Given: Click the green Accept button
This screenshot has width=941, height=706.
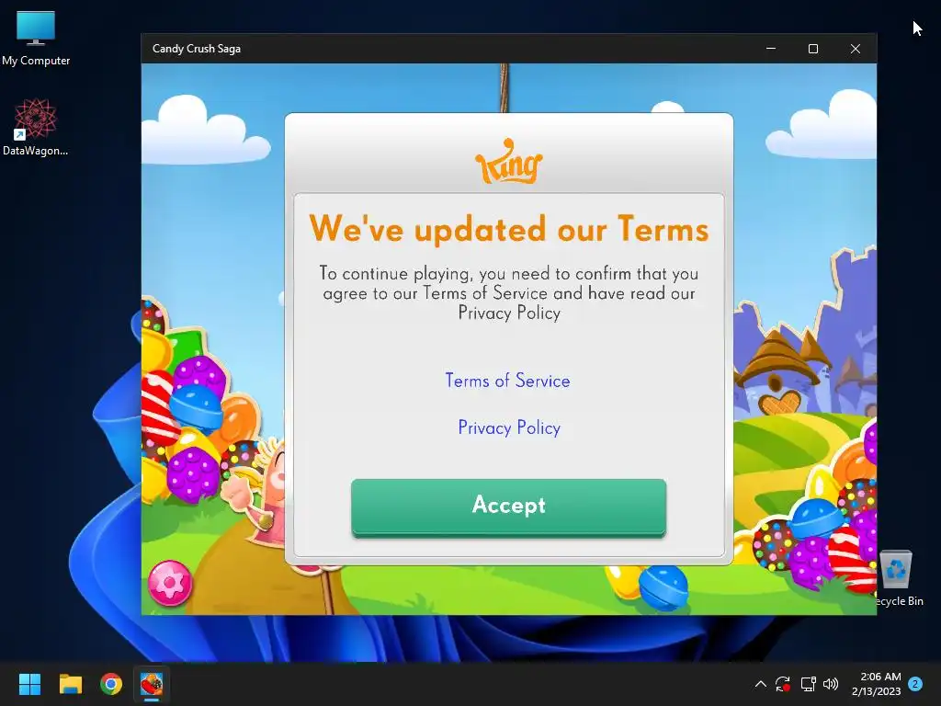Looking at the screenshot, I should point(508,507).
